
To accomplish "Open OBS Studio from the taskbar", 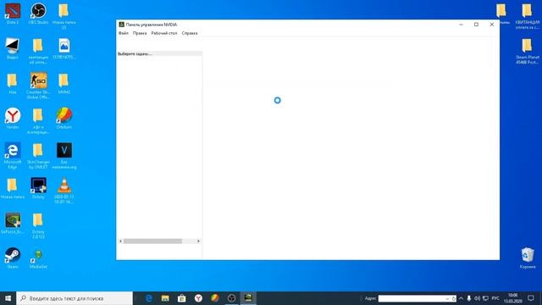I will pos(231,298).
